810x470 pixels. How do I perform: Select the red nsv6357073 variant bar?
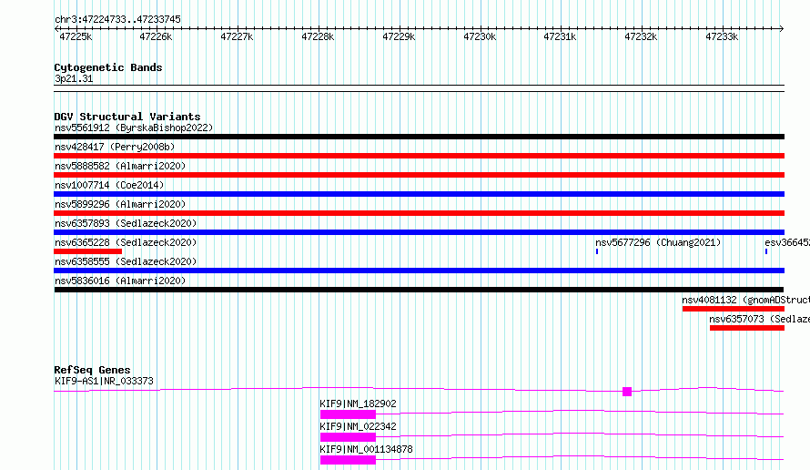point(747,328)
